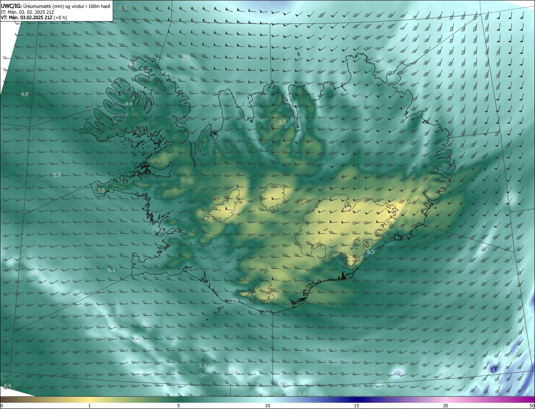Click the 0 tick label on the color scale

2,406
